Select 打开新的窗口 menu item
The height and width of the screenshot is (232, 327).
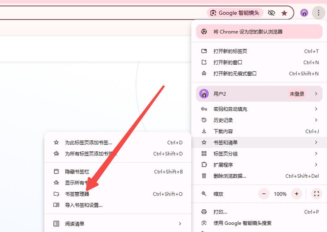259,62
